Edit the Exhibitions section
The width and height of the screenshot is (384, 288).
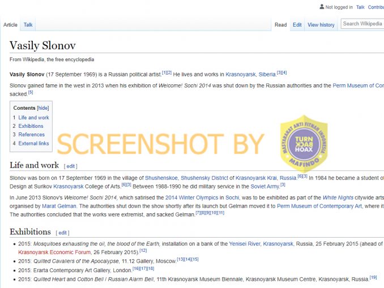pyautogui.click(x=62, y=233)
